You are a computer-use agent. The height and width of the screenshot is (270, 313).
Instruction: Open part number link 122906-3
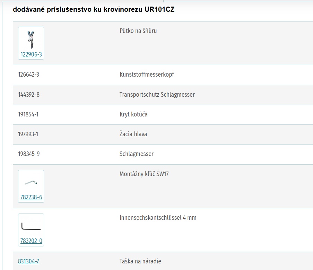(31, 54)
